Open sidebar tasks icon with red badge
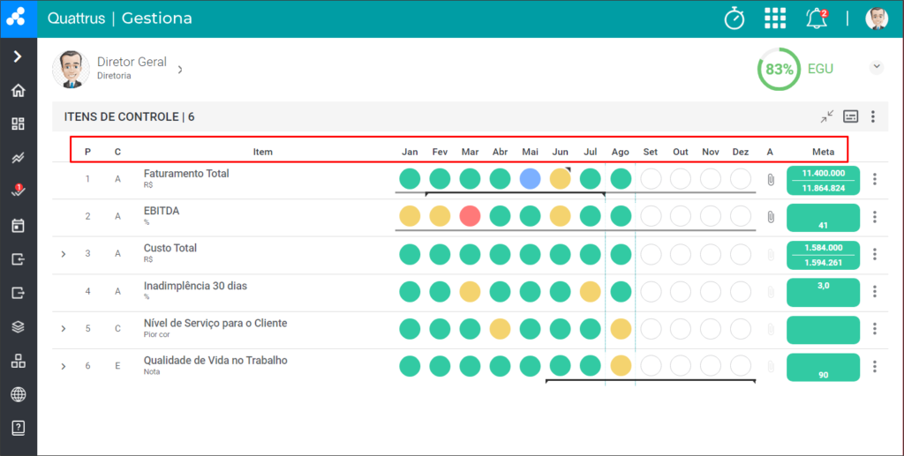904x456 pixels. click(18, 191)
